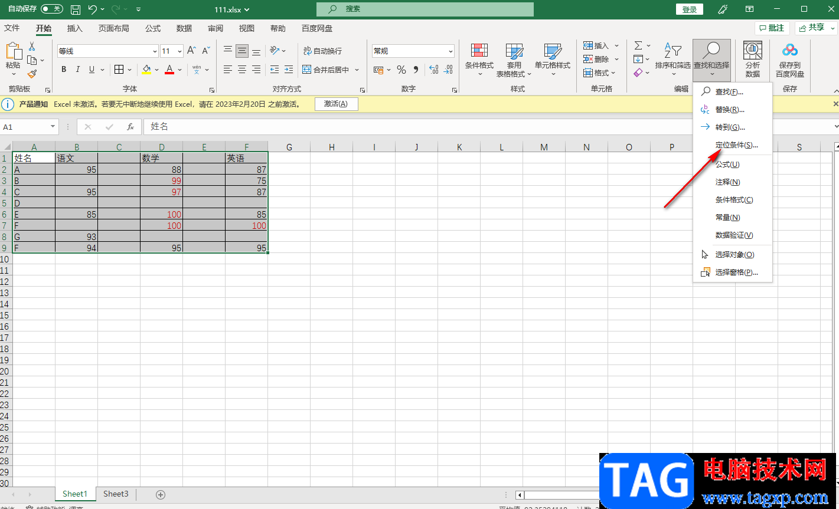The image size is (839, 509).
Task: Open the font name dropdown
Action: click(x=155, y=51)
